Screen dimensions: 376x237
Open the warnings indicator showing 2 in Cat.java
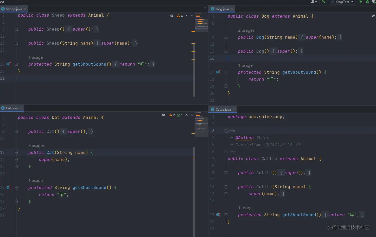click(172, 115)
